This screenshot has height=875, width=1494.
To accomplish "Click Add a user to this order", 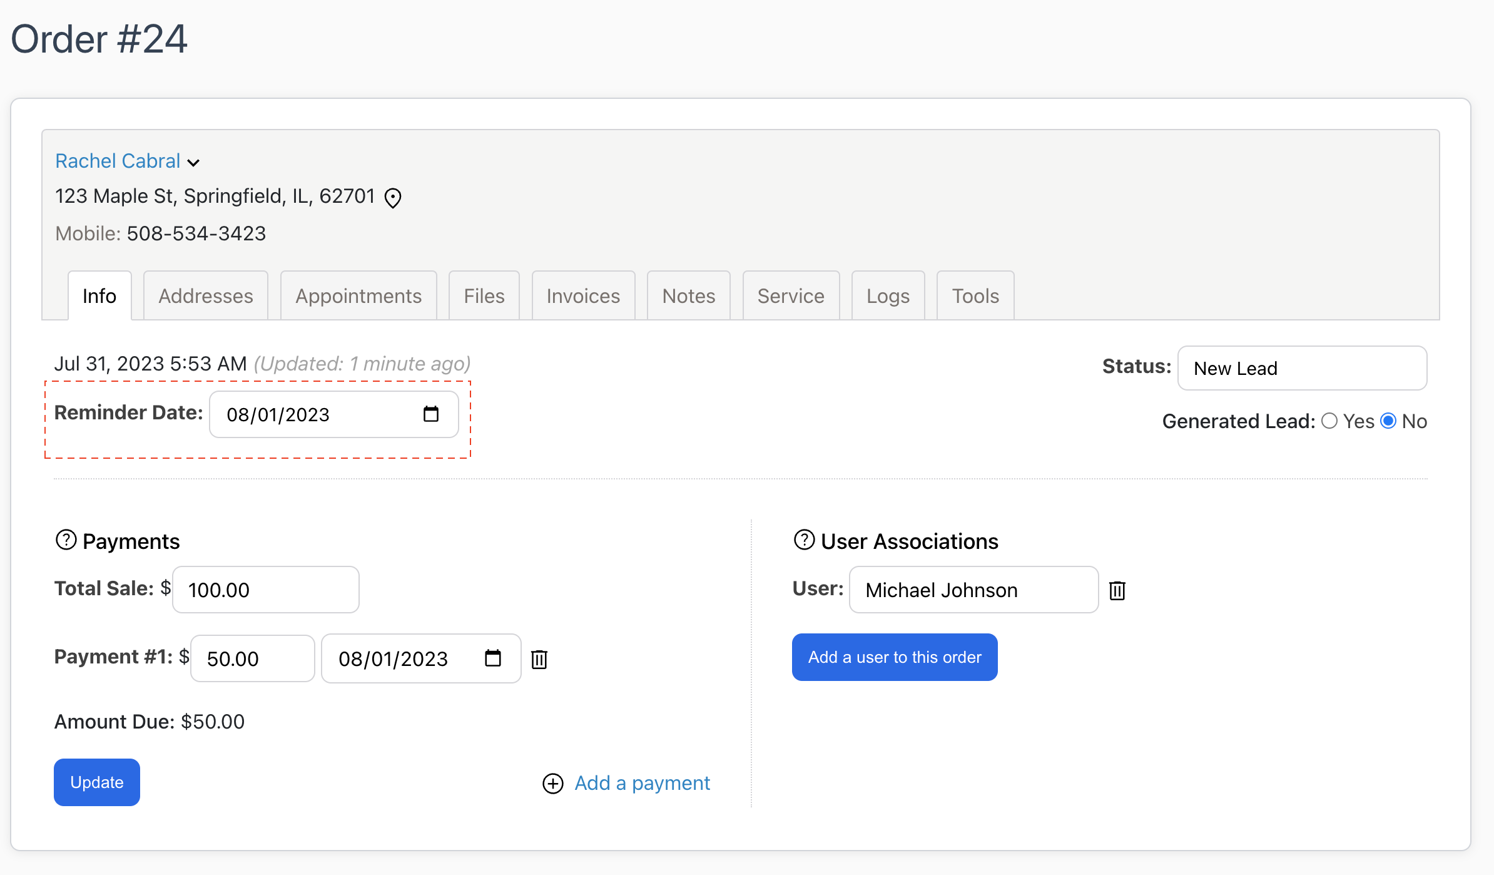I will point(894,657).
